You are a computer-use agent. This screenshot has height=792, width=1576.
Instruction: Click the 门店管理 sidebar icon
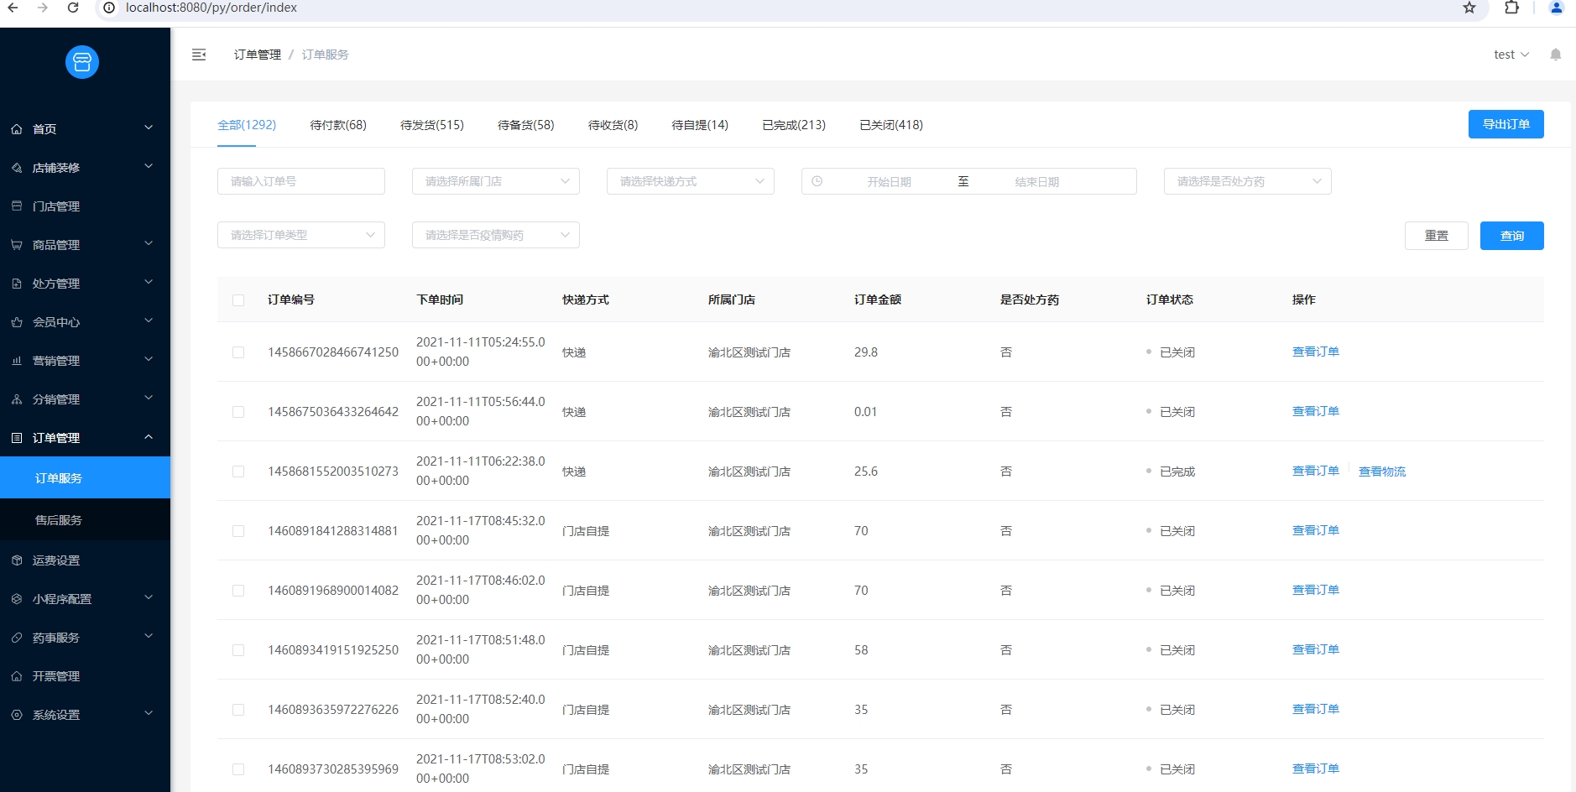point(17,206)
